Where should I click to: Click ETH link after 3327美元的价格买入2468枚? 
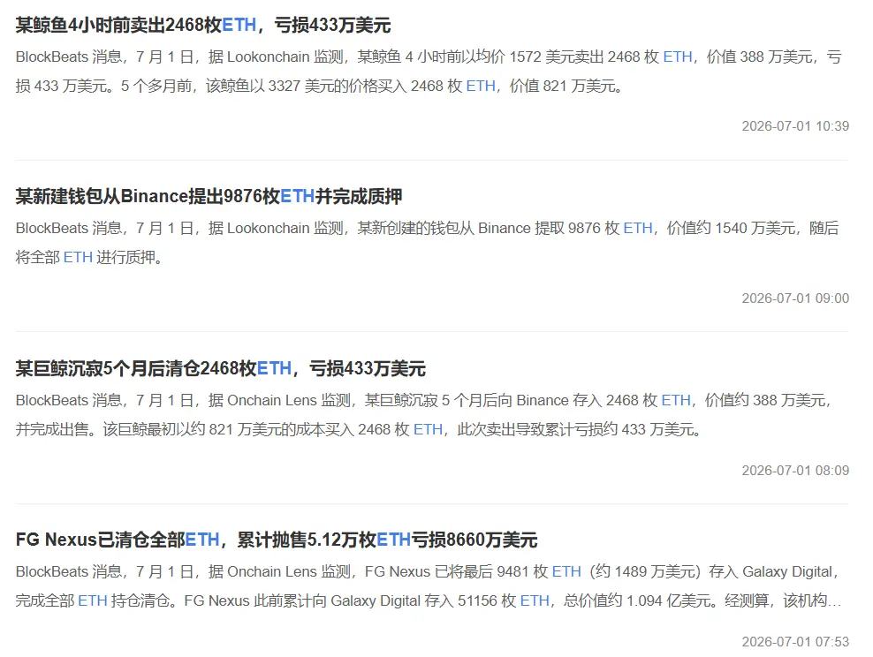pos(481,86)
